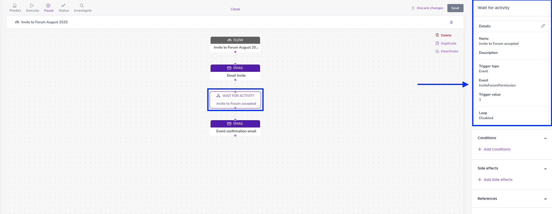Click the trash icon next to Delete

click(437, 35)
